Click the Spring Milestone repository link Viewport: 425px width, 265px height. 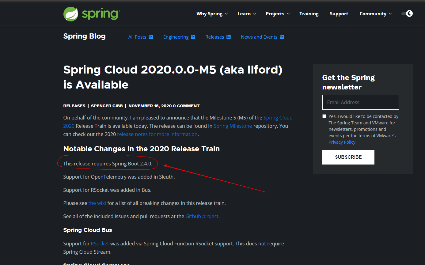233,126
